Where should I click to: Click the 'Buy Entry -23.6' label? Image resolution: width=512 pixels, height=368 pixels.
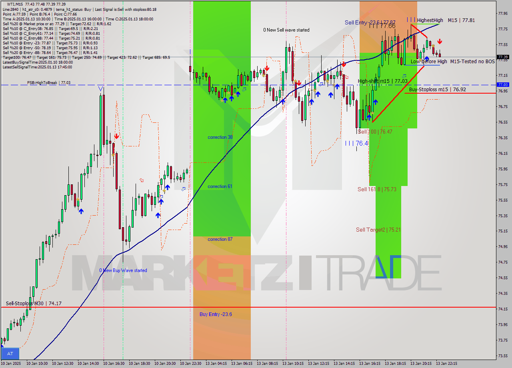(216, 314)
